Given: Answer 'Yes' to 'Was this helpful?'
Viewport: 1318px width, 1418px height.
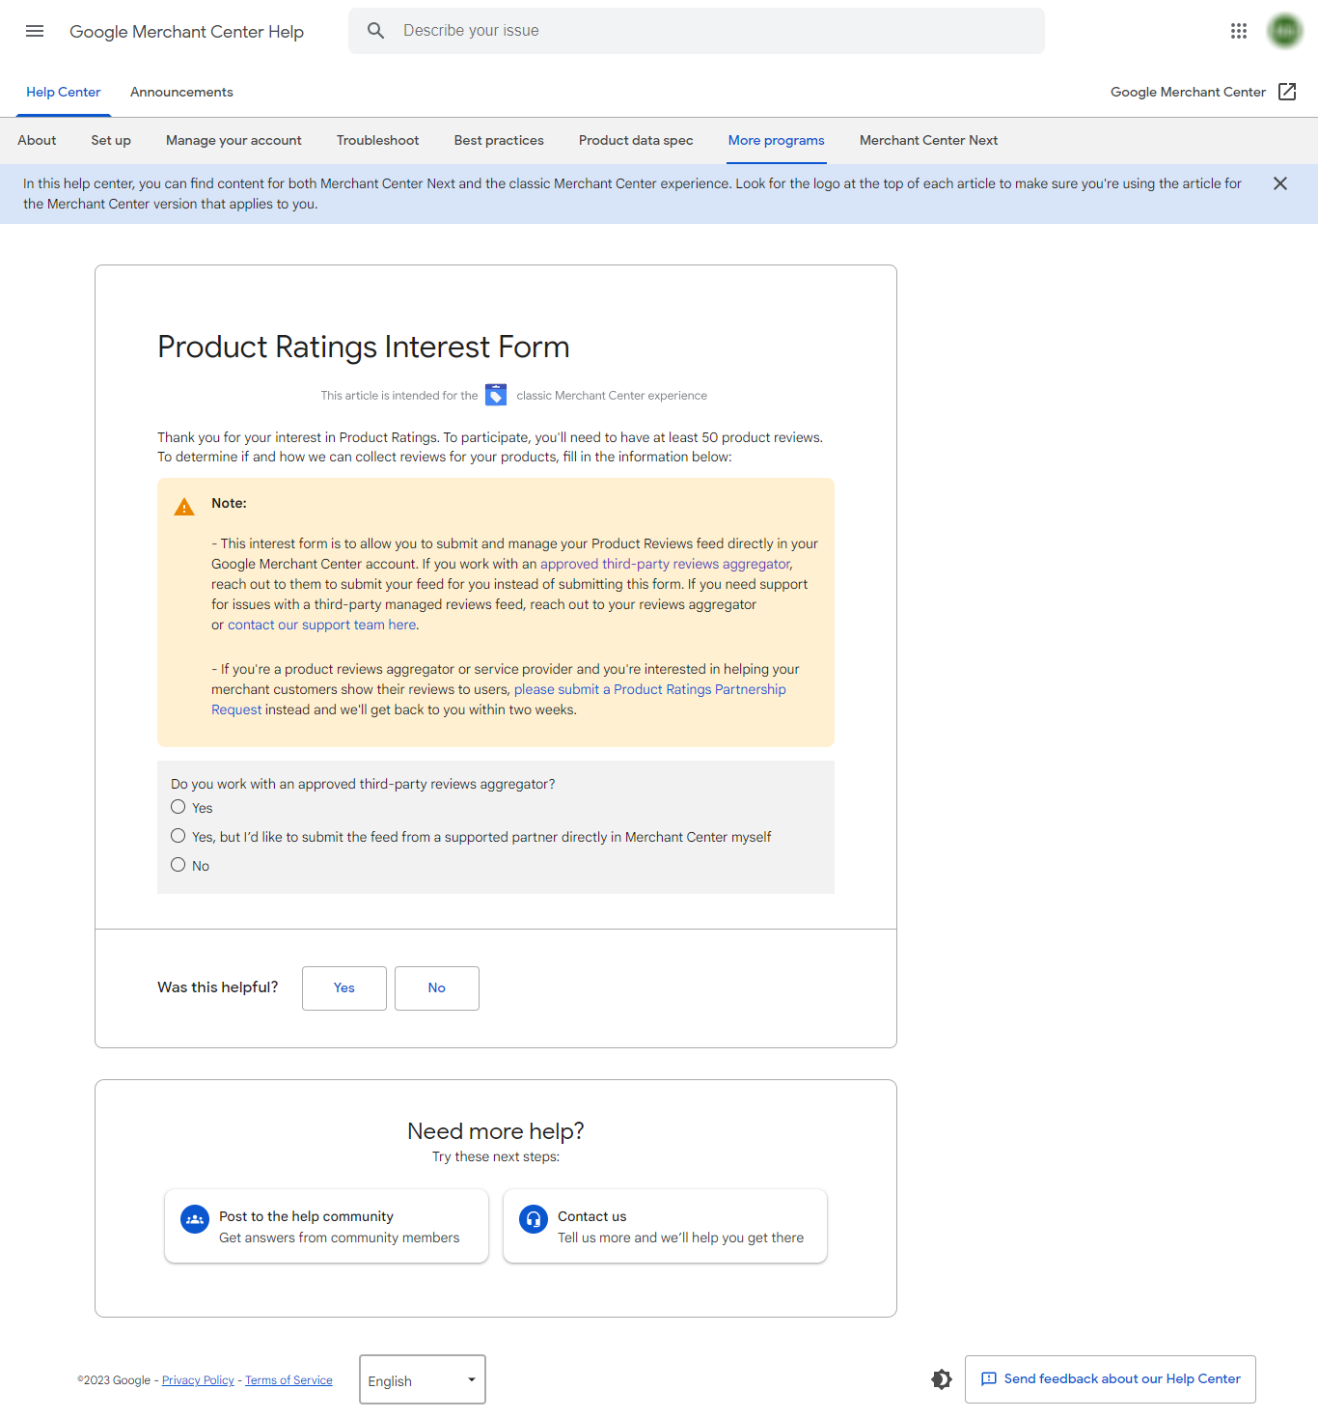Looking at the screenshot, I should [x=343, y=987].
